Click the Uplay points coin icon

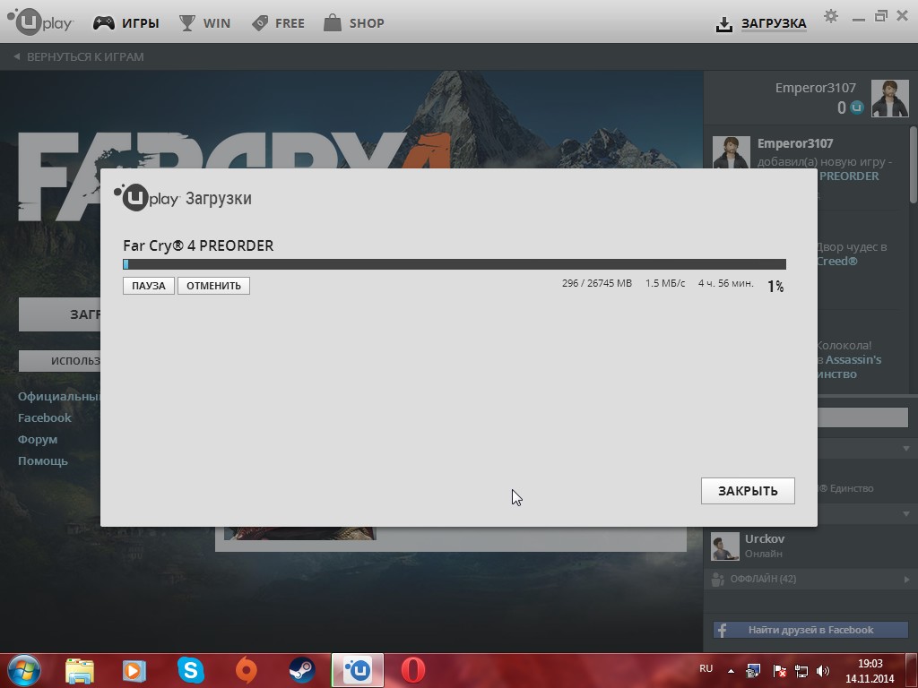click(x=856, y=107)
